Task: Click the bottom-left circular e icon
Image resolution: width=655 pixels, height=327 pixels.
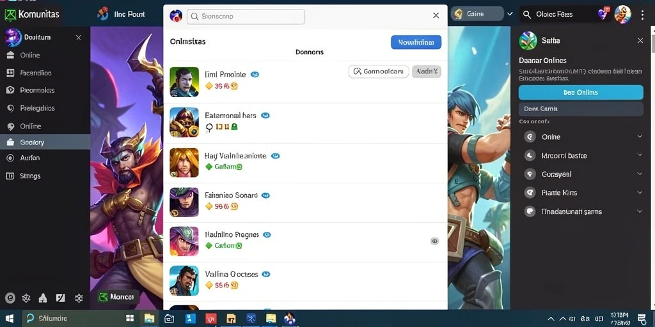Action: (x=10, y=298)
